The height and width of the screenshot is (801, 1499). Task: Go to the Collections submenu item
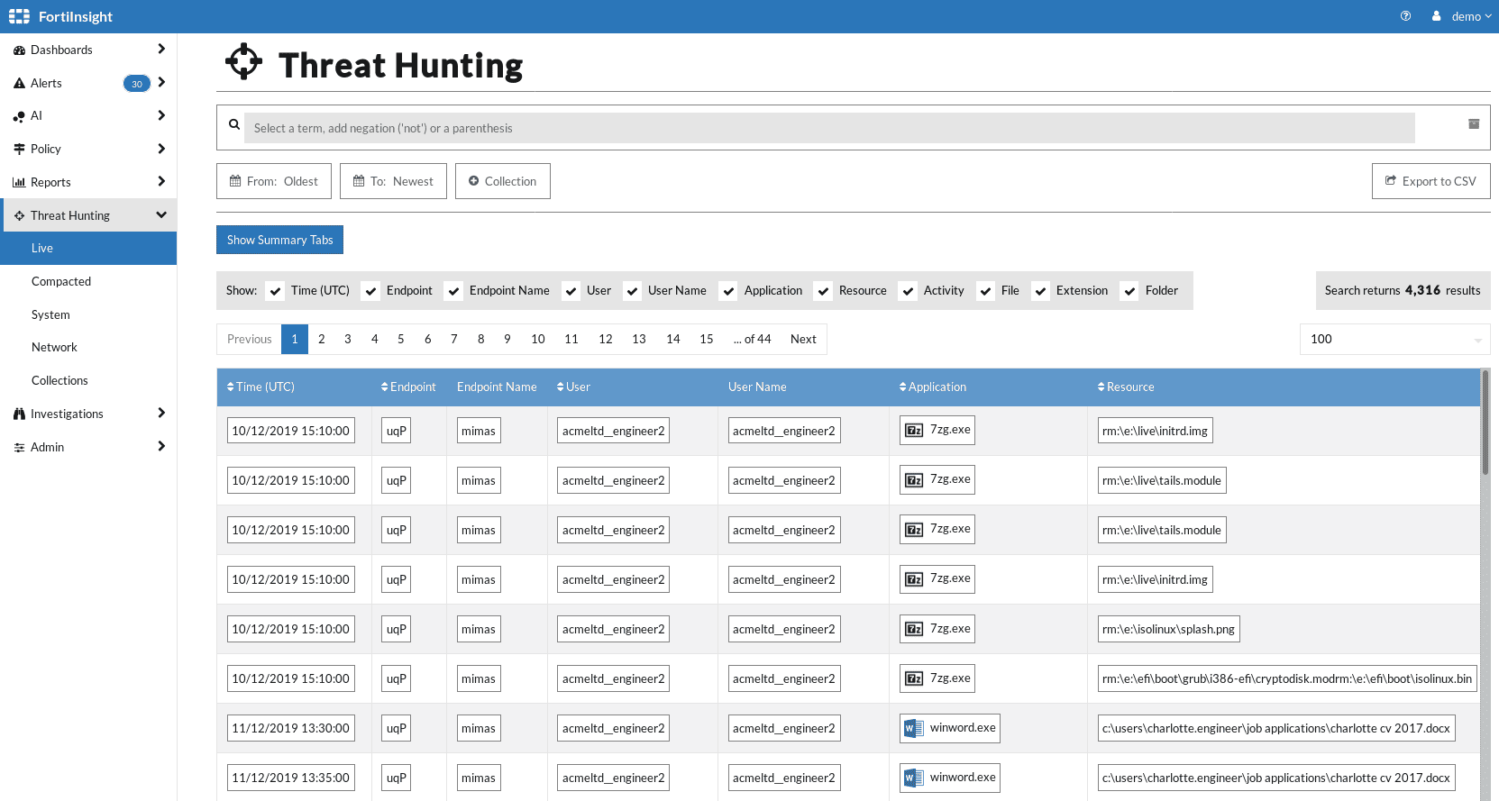click(59, 380)
